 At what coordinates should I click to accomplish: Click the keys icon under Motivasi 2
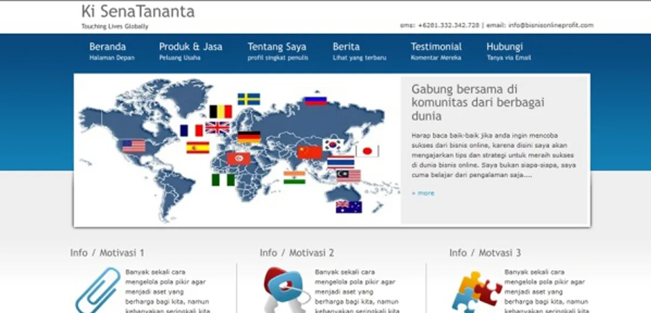pyautogui.click(x=287, y=290)
